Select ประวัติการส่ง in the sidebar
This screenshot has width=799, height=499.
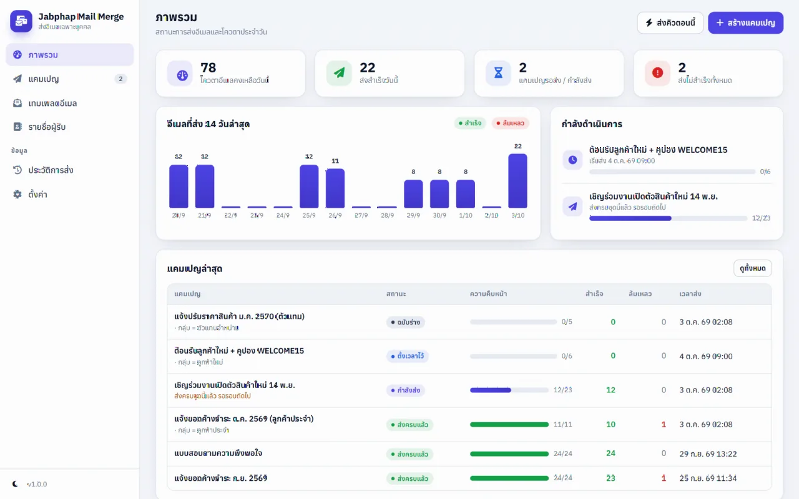tap(70, 170)
